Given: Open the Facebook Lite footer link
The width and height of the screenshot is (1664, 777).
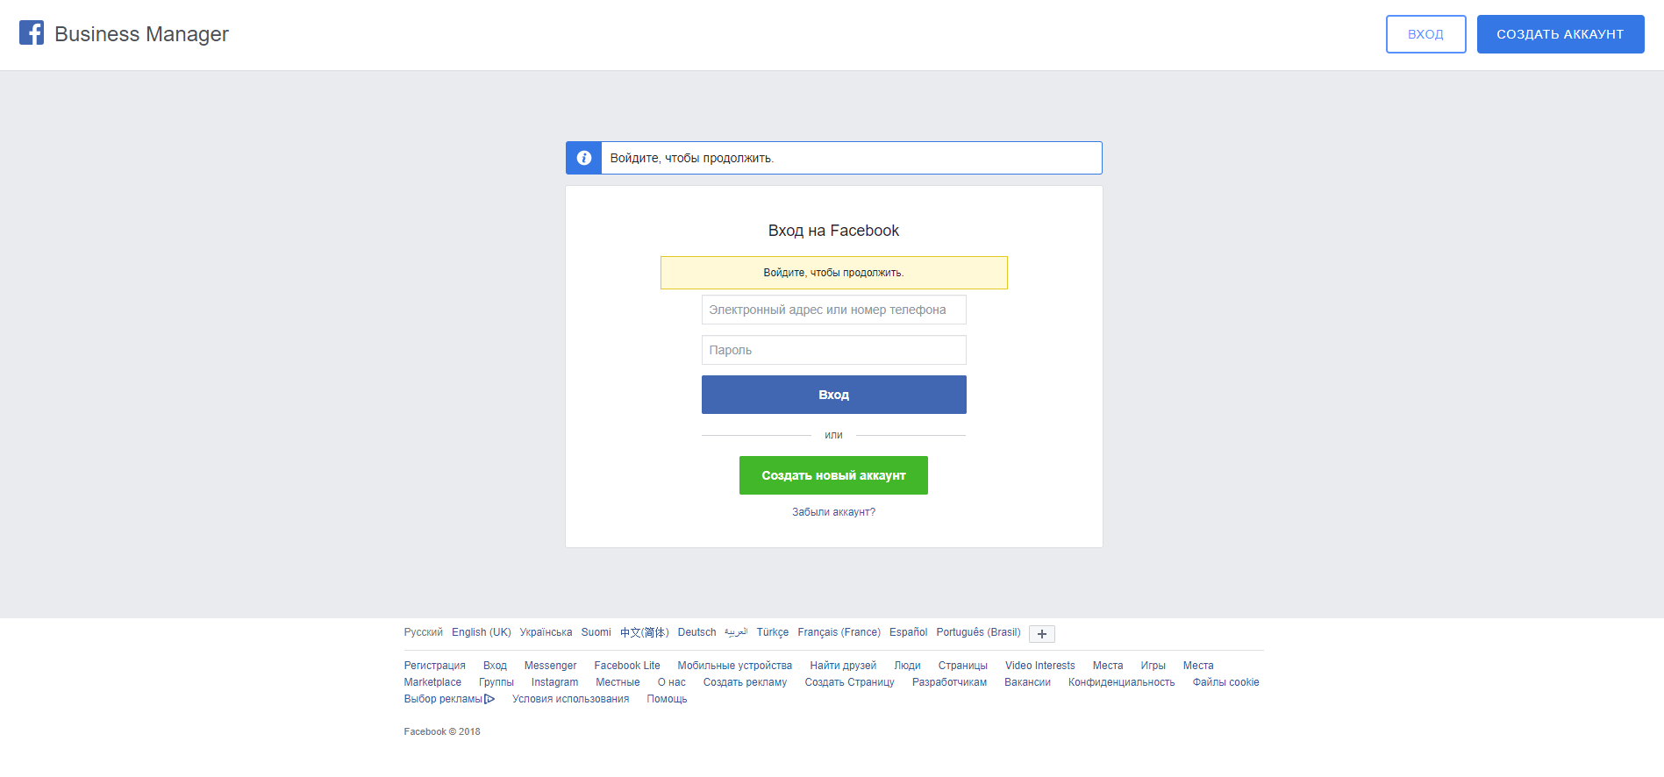Looking at the screenshot, I should (626, 666).
